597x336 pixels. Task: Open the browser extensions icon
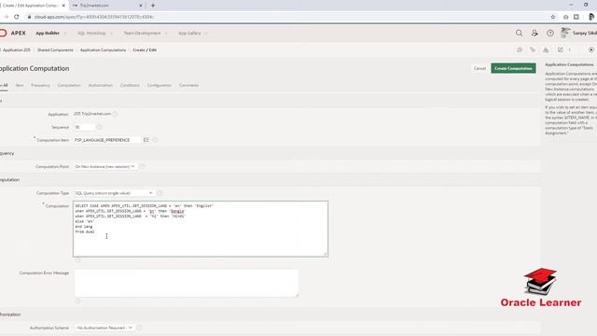click(x=566, y=17)
